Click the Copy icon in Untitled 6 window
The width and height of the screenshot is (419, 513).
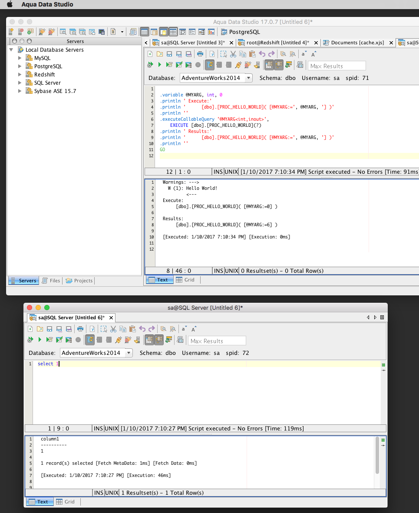click(x=122, y=329)
